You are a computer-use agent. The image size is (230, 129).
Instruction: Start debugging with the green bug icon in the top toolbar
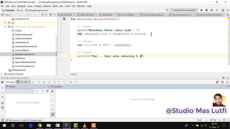point(207,10)
